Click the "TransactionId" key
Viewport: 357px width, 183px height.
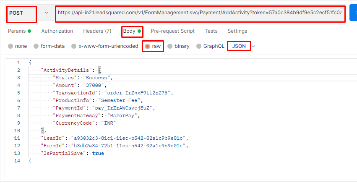[x=76, y=93]
